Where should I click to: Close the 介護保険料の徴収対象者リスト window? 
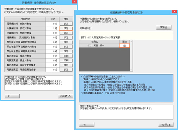174,12
